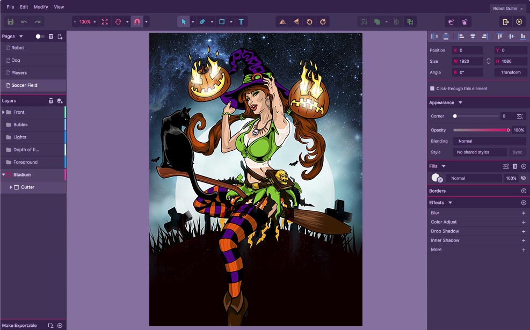
Task: Select the Hand pan tool
Action: click(x=118, y=22)
